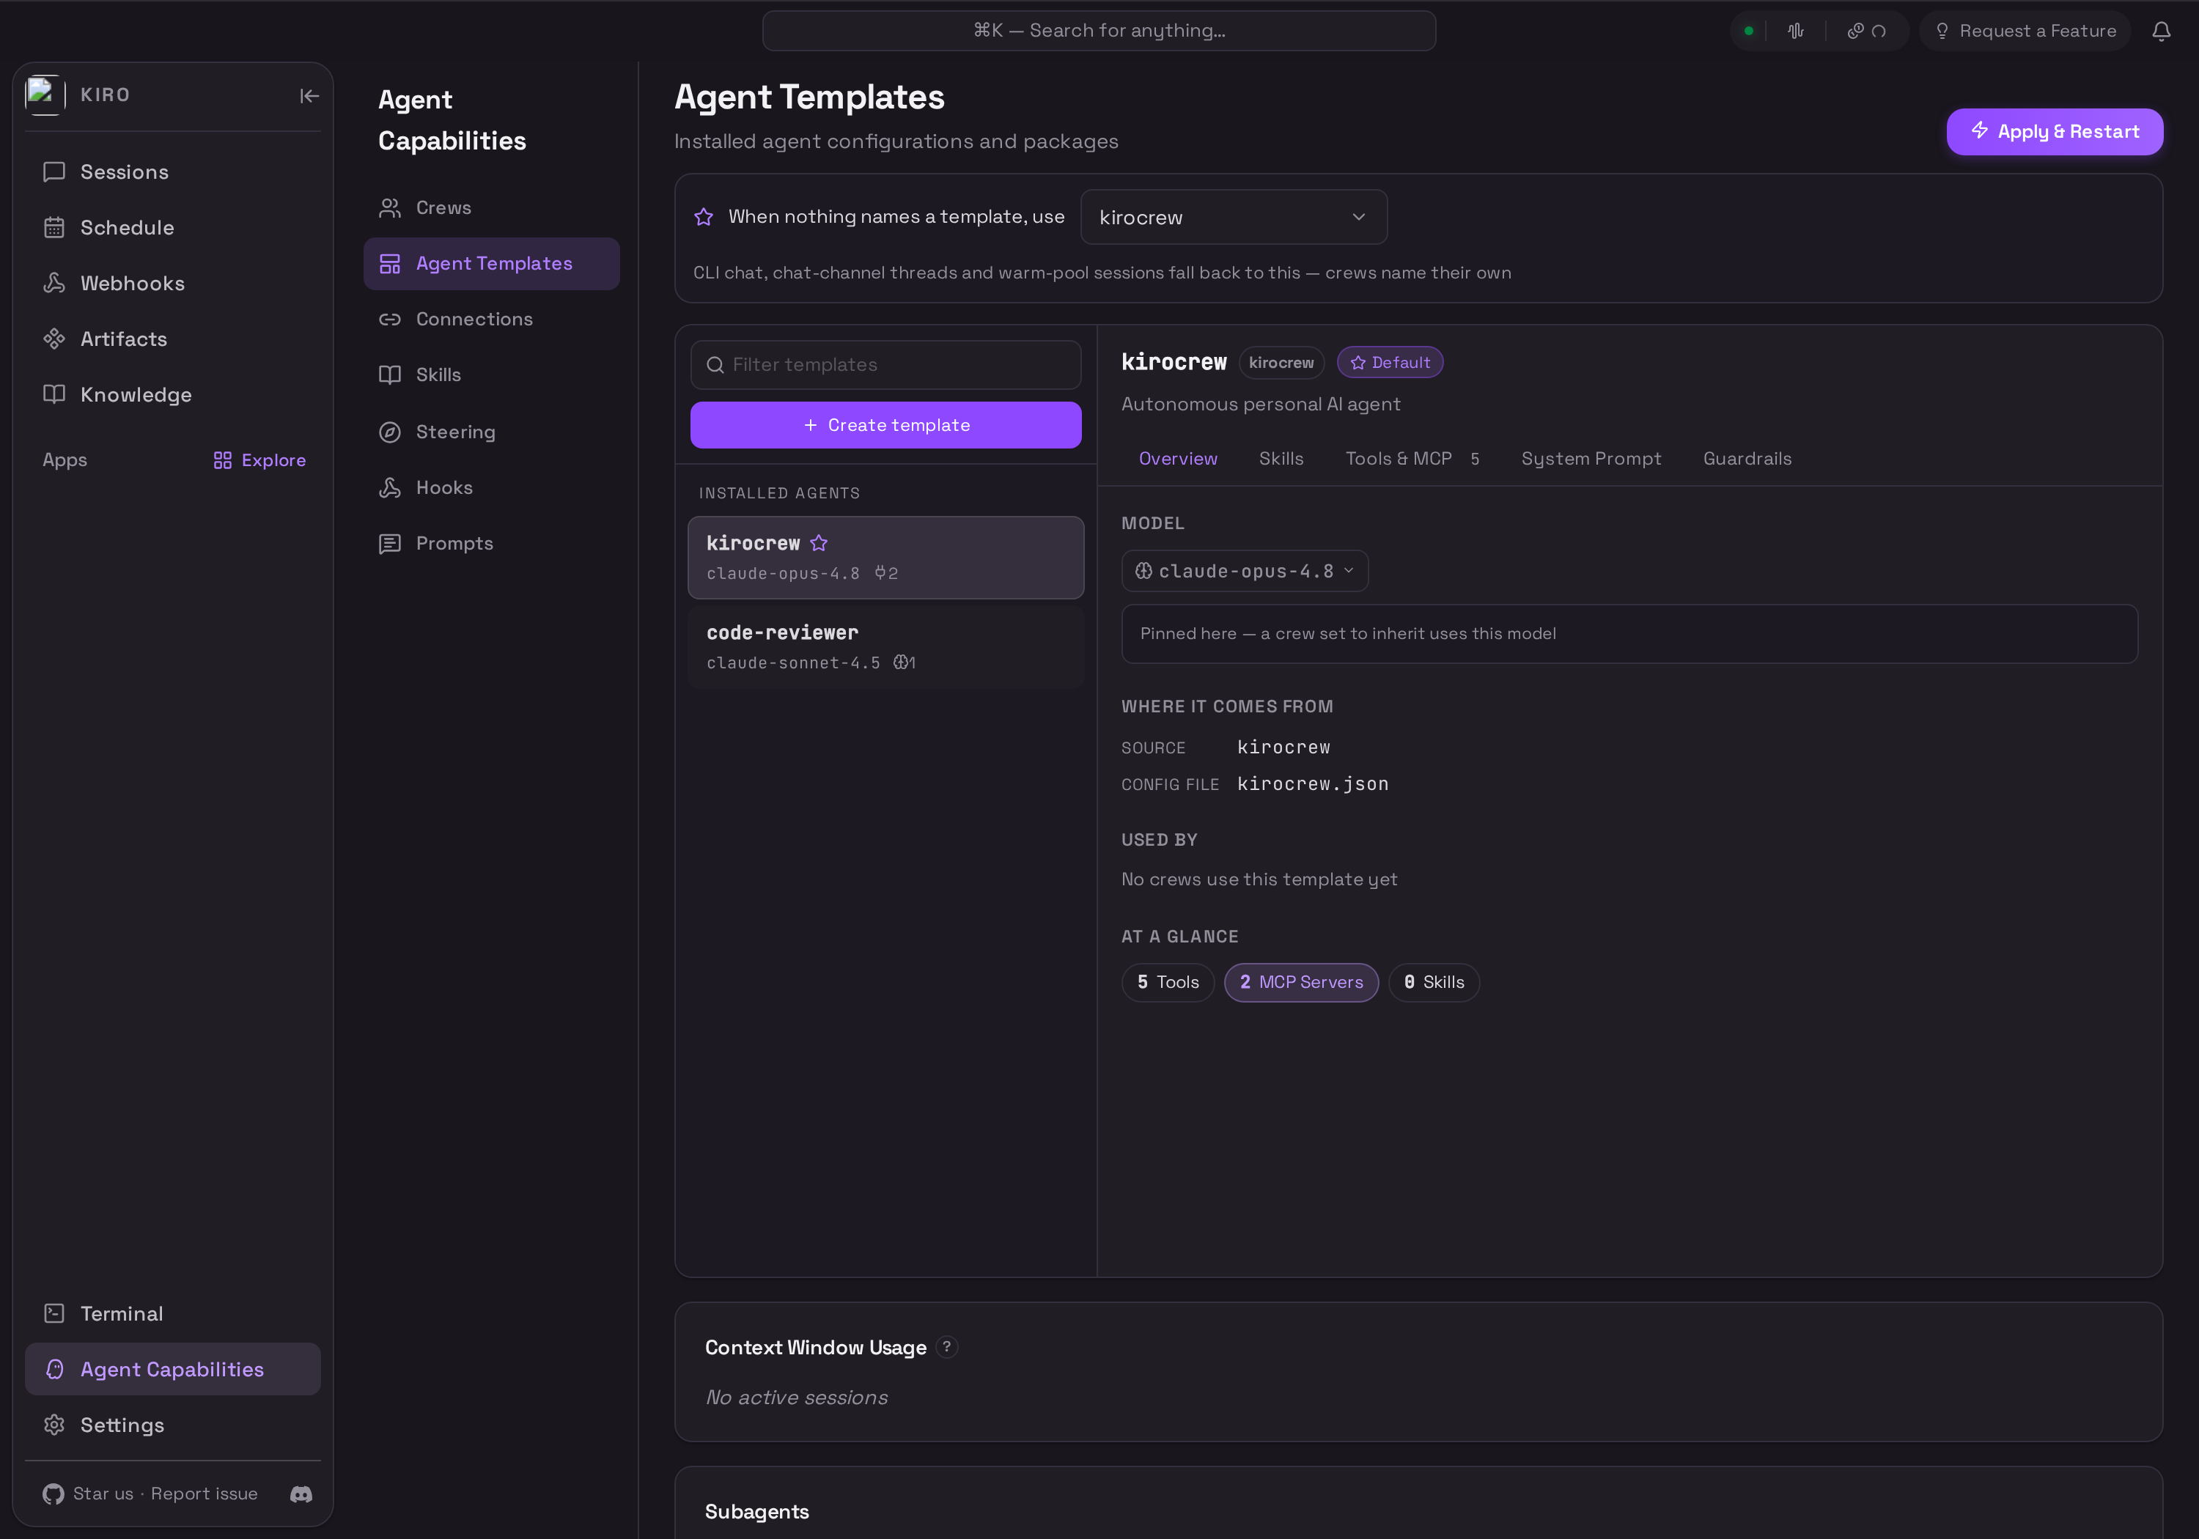Screen dimensions: 2199x1539
Task: Click the calendar icon beside Schedule
Action: pyautogui.click(x=54, y=228)
